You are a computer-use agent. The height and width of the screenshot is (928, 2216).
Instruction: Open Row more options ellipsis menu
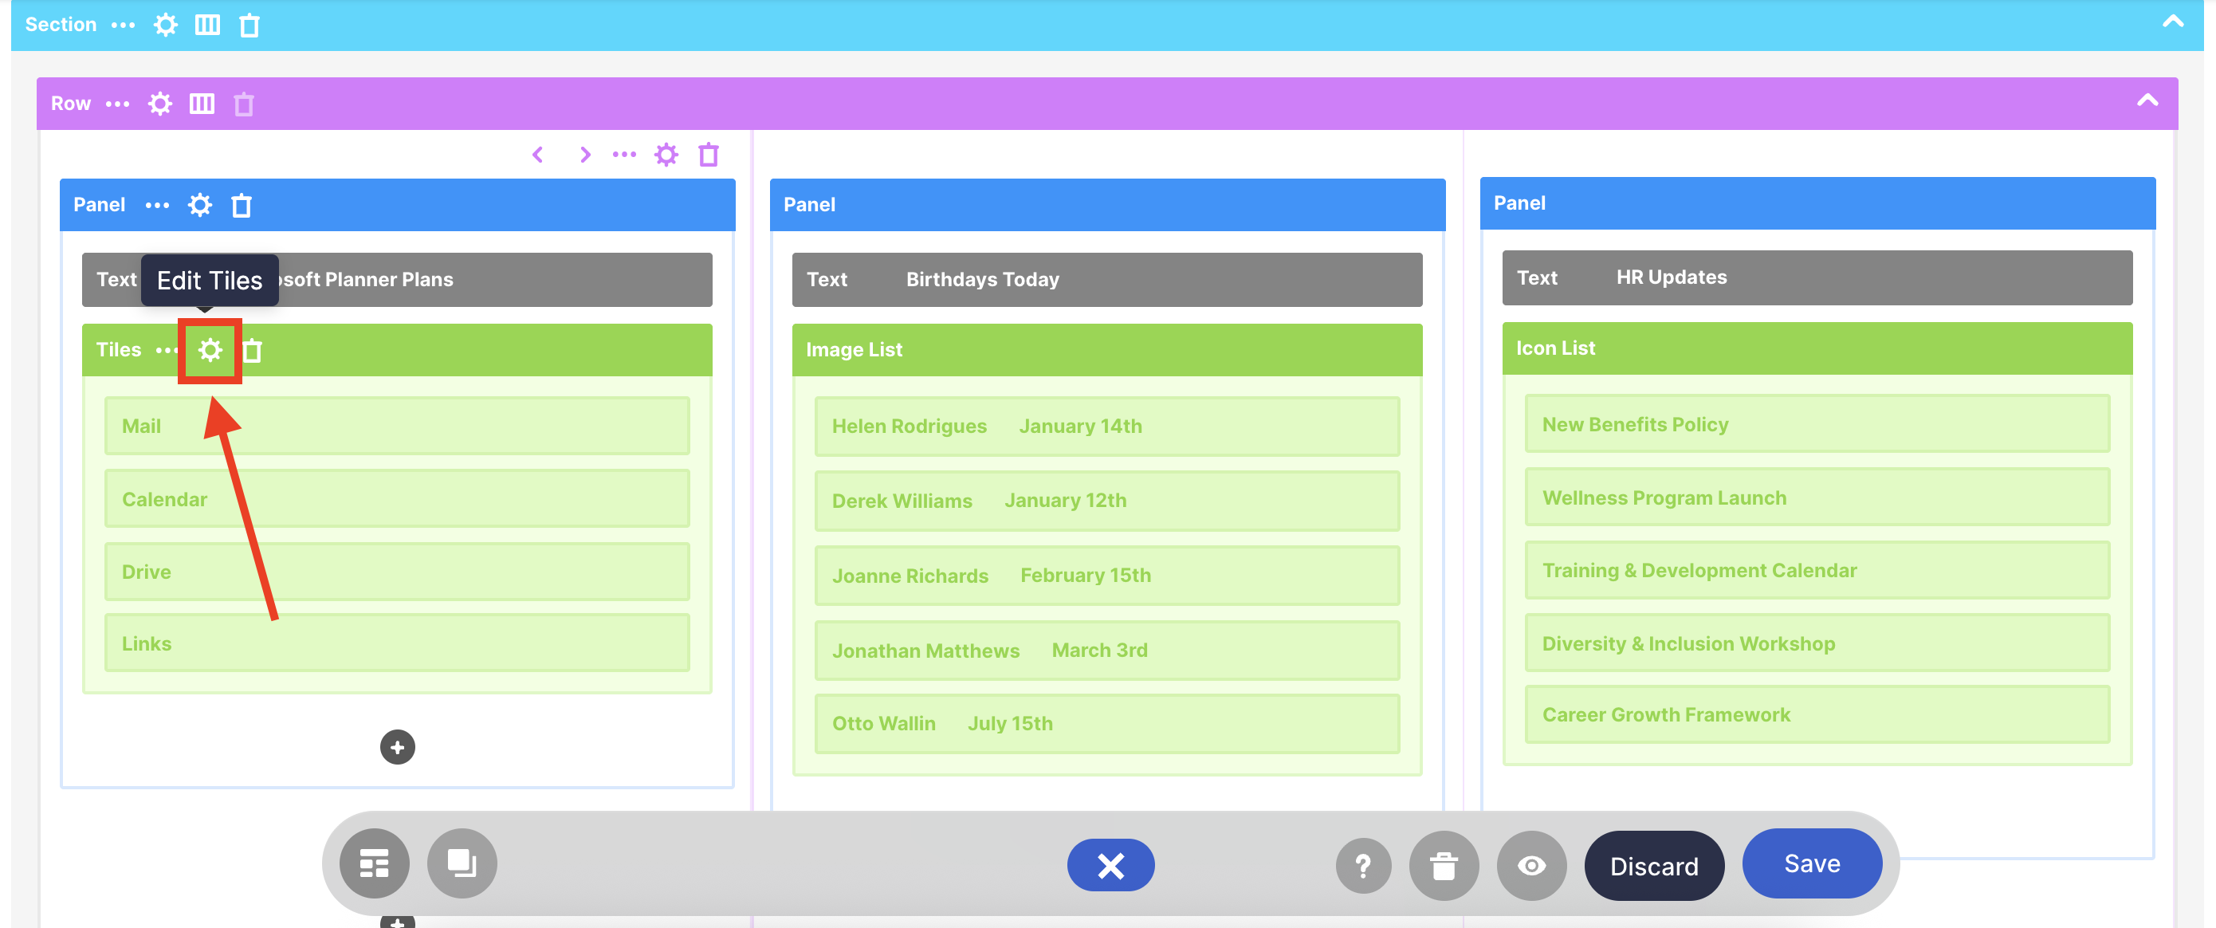click(118, 104)
